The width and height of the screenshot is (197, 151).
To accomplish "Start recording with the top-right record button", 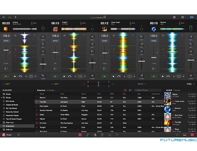I will click(174, 17).
